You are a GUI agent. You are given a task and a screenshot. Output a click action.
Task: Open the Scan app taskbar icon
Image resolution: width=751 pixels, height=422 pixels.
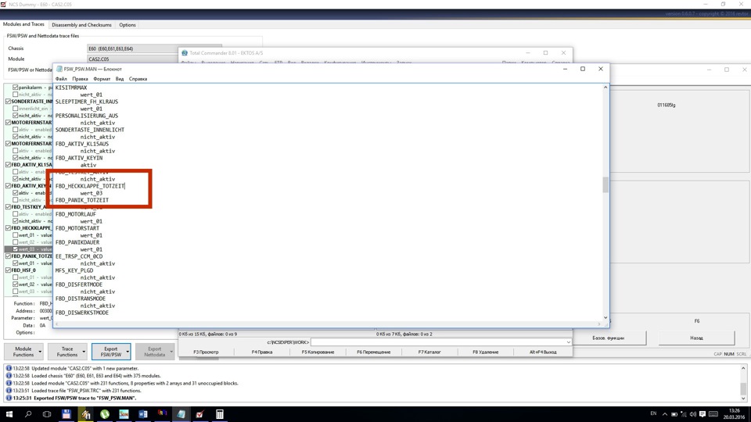click(x=124, y=414)
